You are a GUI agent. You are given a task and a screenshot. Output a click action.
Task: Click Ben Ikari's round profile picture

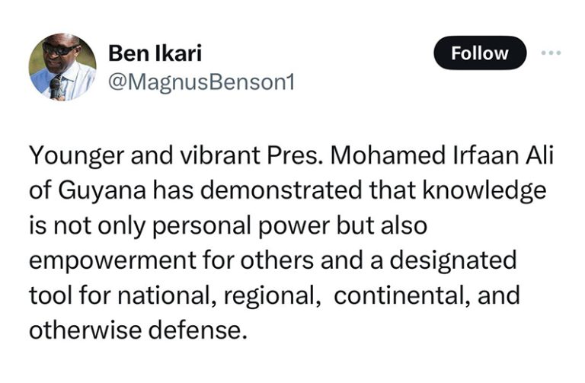click(62, 67)
